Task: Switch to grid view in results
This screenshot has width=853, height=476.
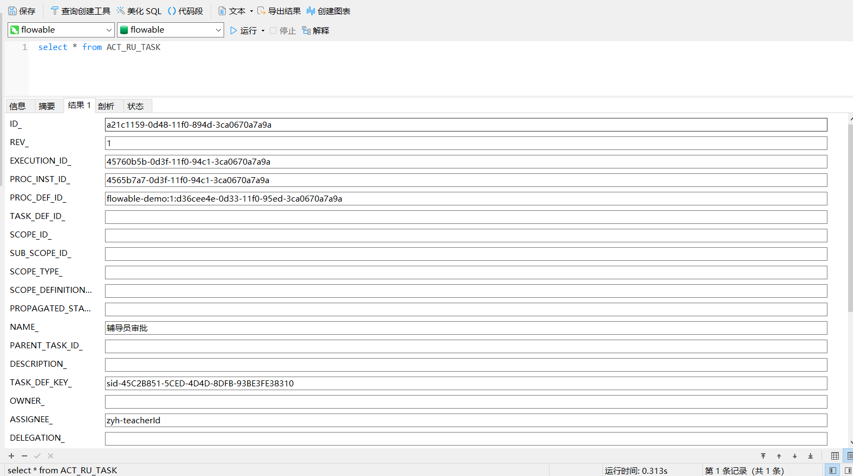Action: (x=835, y=456)
